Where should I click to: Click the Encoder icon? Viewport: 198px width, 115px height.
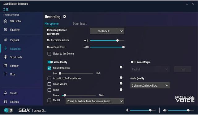coord(6,66)
